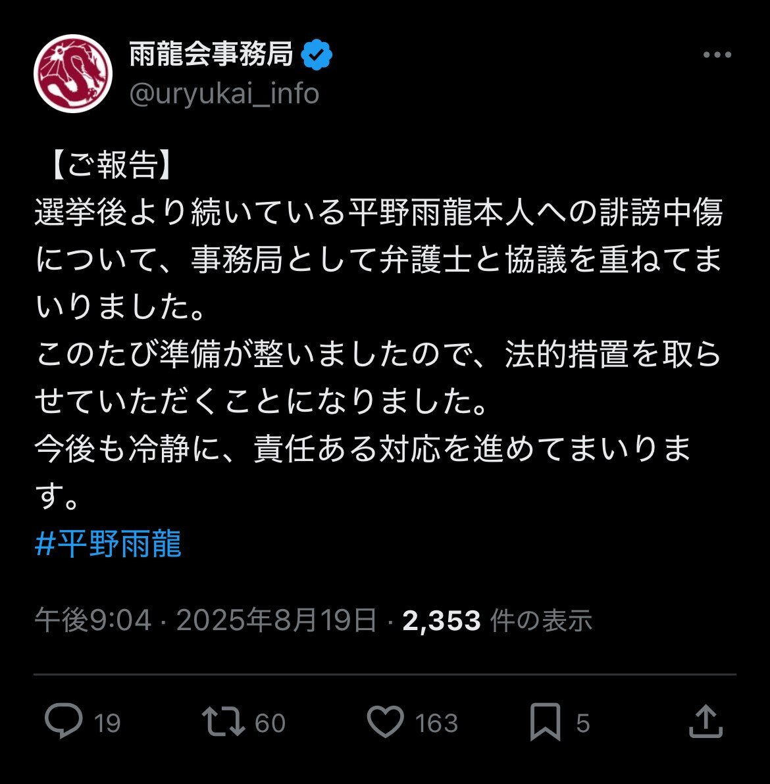Click the bookmark count 5
Screen dimensions: 770x784
pyautogui.click(x=583, y=723)
